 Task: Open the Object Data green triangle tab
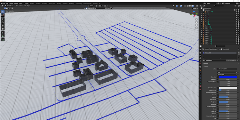click(200, 83)
